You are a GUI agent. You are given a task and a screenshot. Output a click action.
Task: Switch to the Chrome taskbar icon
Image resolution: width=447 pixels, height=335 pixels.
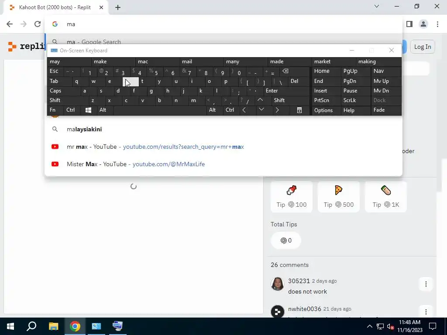[x=75, y=326]
